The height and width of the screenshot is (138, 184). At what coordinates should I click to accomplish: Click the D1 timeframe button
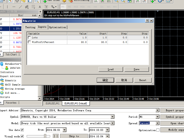click(x=102, y=7)
